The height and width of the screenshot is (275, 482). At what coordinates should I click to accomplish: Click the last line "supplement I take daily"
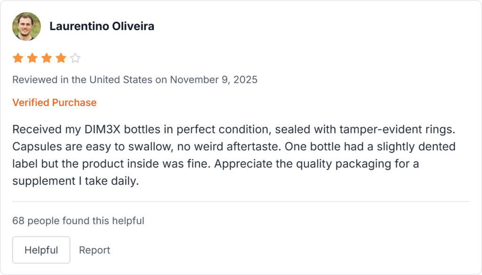[x=75, y=181]
